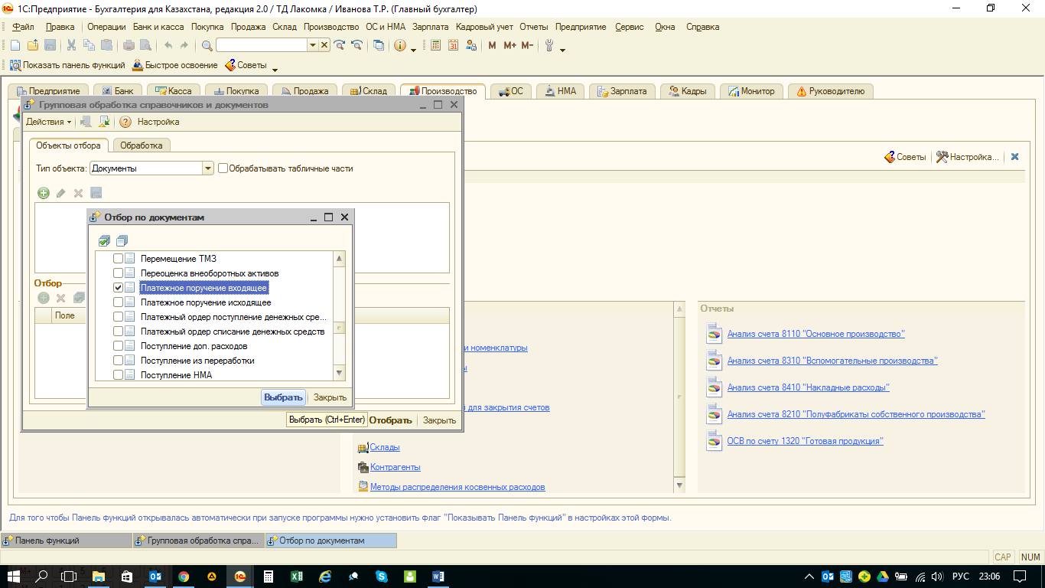Open the wrench Service tools icon
This screenshot has width=1045, height=588.
tap(549, 45)
